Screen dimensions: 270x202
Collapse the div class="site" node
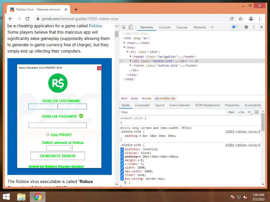click(127, 52)
